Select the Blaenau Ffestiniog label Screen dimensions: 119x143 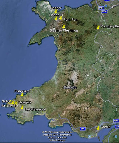[x=64, y=30]
